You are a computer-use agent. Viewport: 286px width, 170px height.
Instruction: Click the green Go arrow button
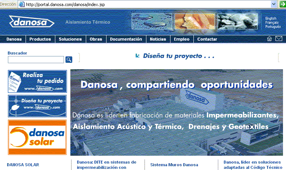tap(283, 4)
